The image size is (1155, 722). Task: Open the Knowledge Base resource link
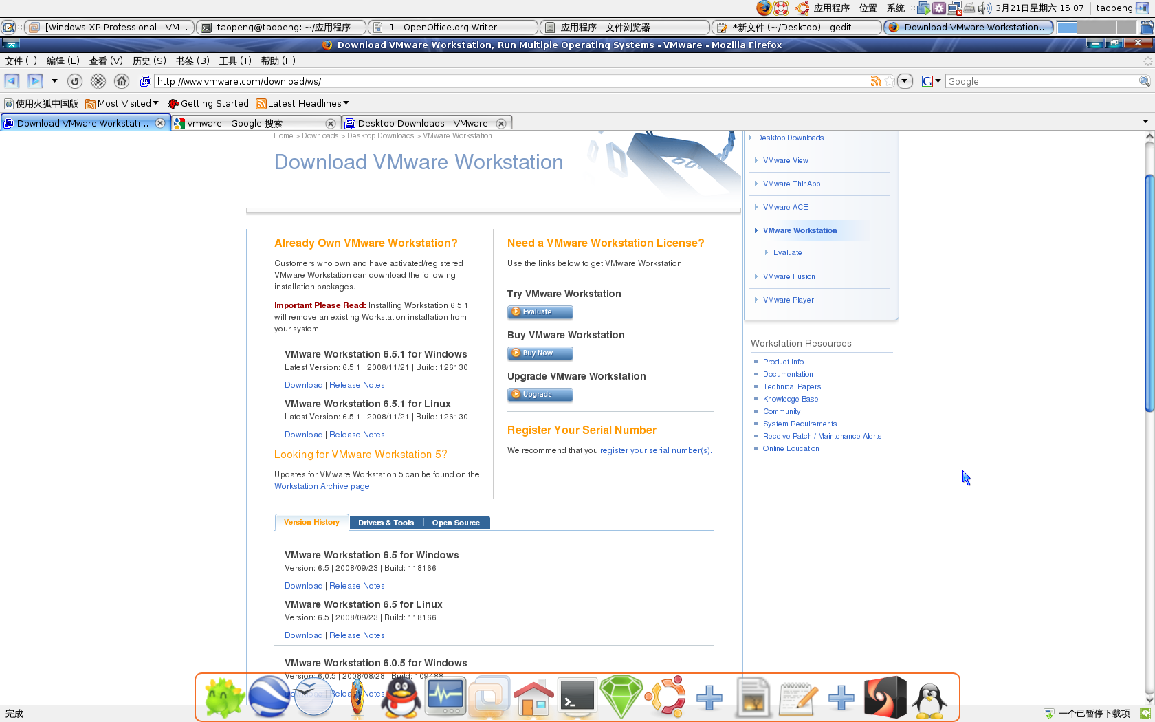791,399
